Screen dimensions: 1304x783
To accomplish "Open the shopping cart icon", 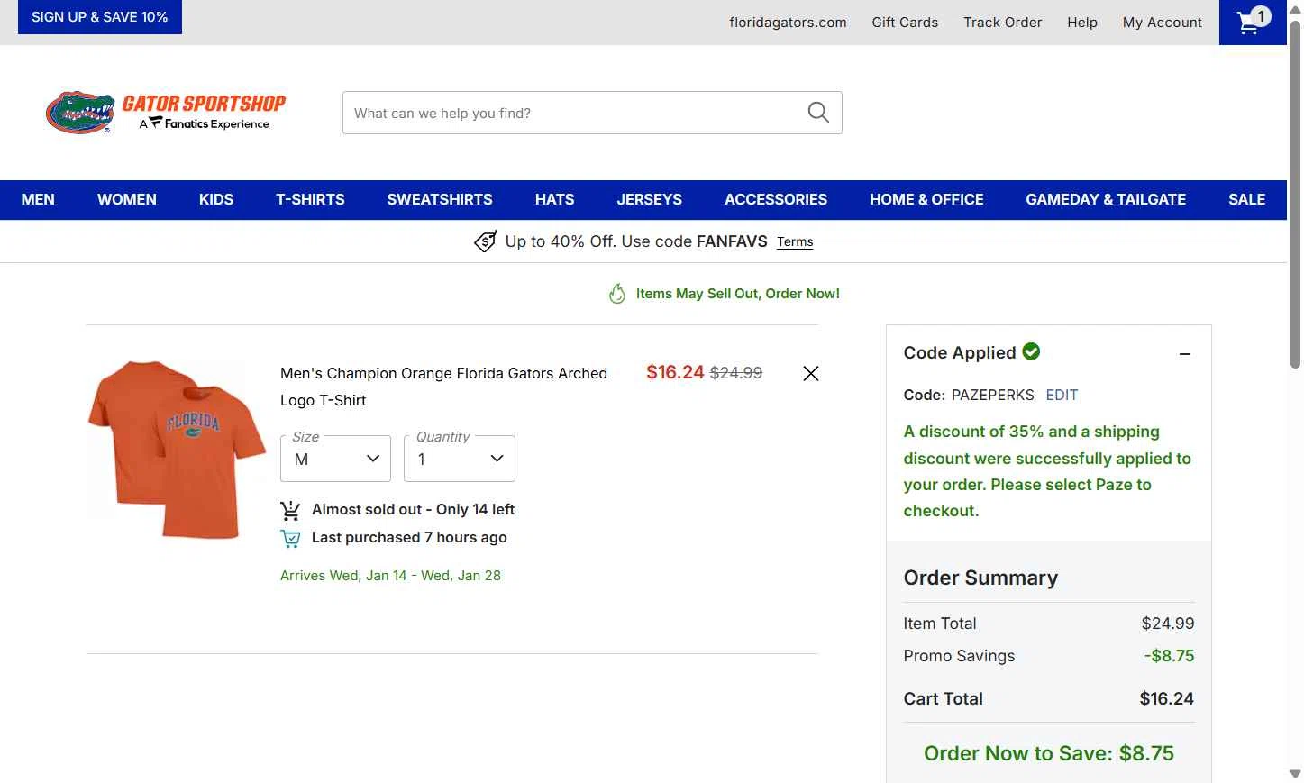I will click(x=1253, y=22).
